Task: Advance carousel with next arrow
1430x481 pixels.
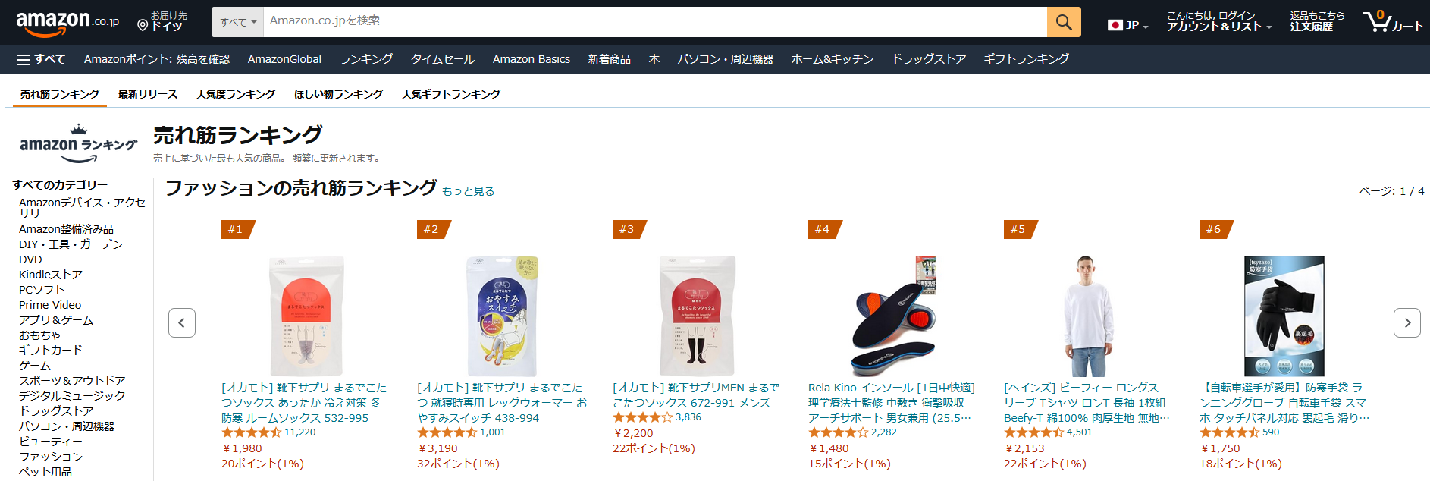Action: (x=1407, y=322)
